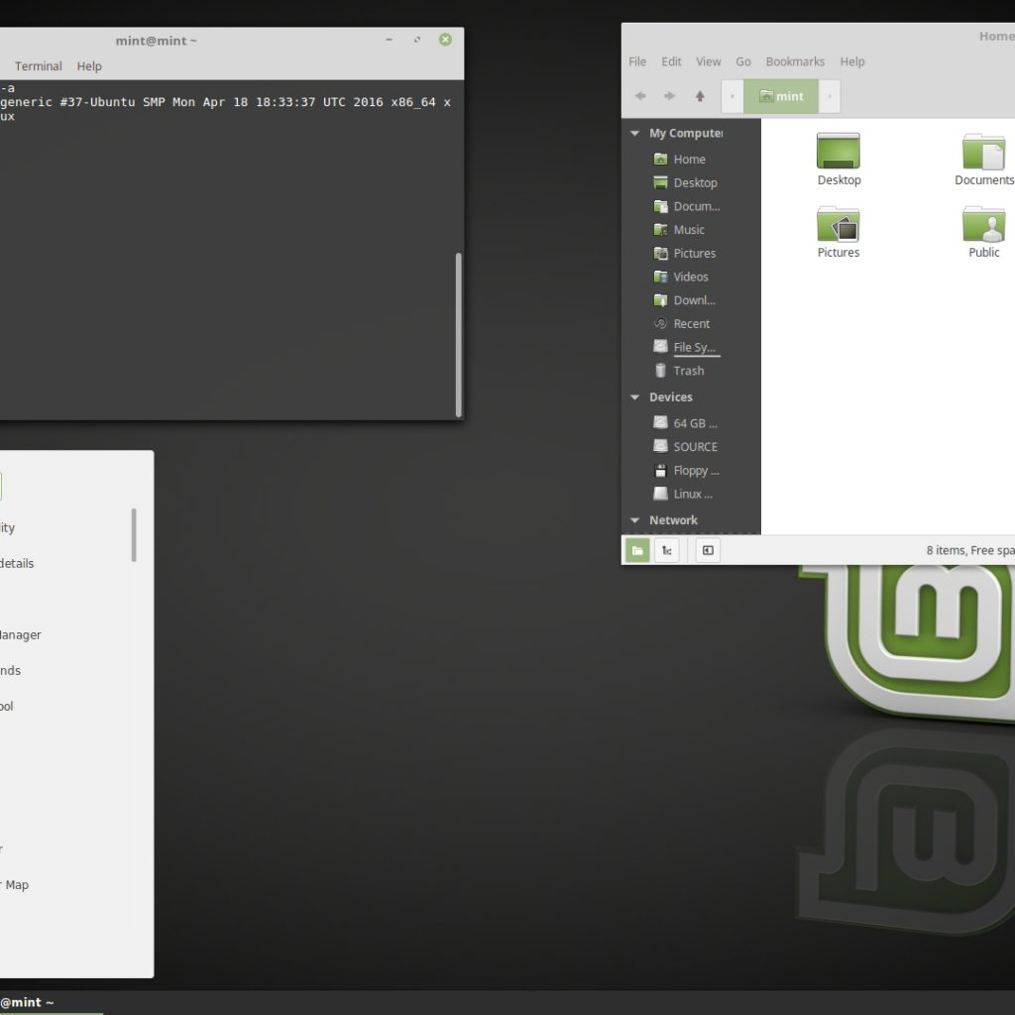This screenshot has width=1015, height=1015.
Task: Minimize the terminal window
Action: click(x=389, y=40)
